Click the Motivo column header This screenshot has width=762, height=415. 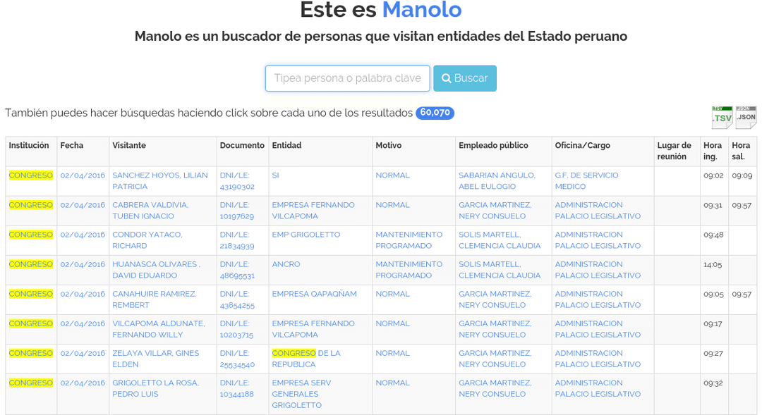pyautogui.click(x=389, y=145)
